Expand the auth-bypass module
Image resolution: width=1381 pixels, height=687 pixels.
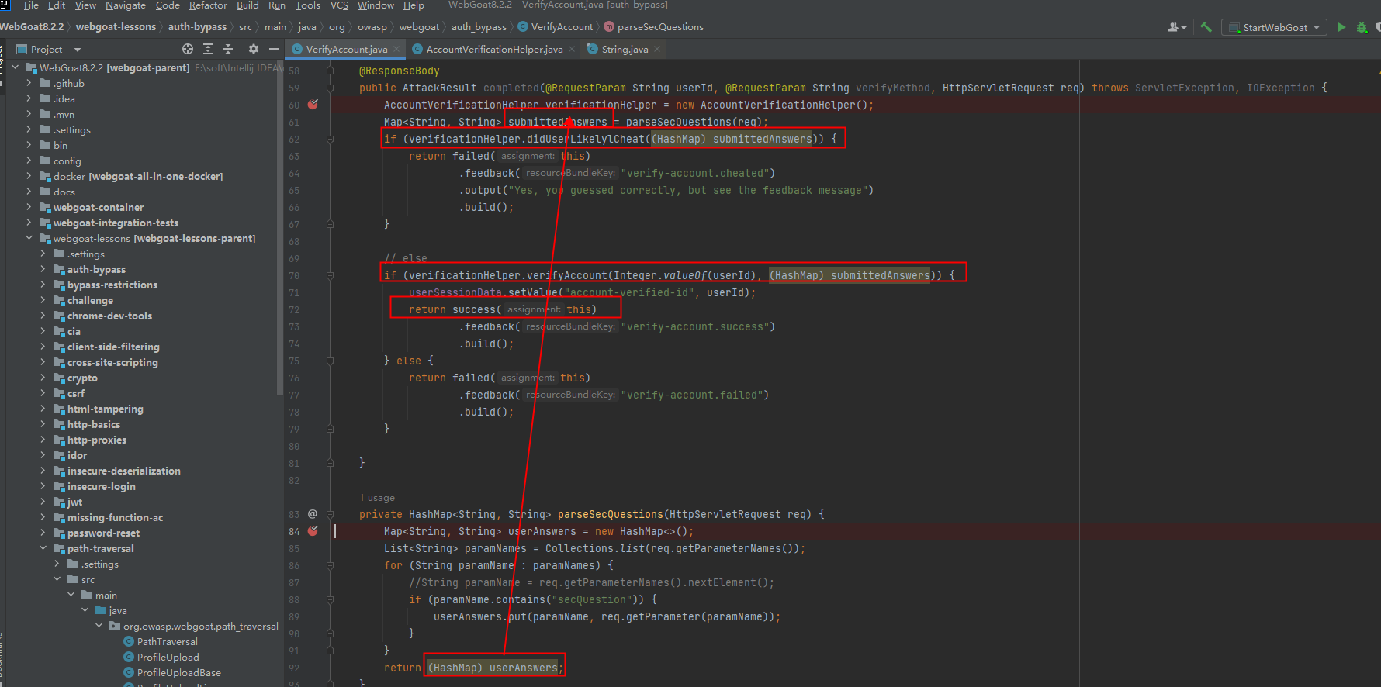pyautogui.click(x=43, y=269)
